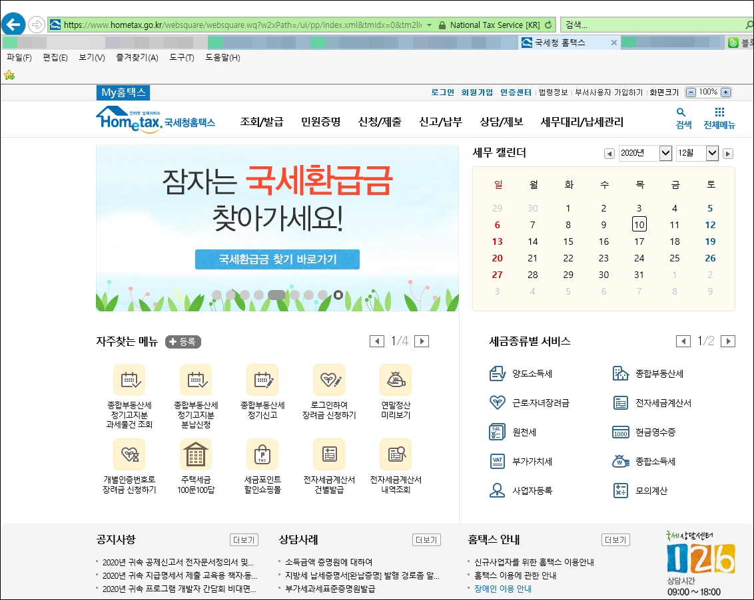Viewport: 754px width, 600px height.
Task: Click the My홈택스 button
Action: click(123, 92)
